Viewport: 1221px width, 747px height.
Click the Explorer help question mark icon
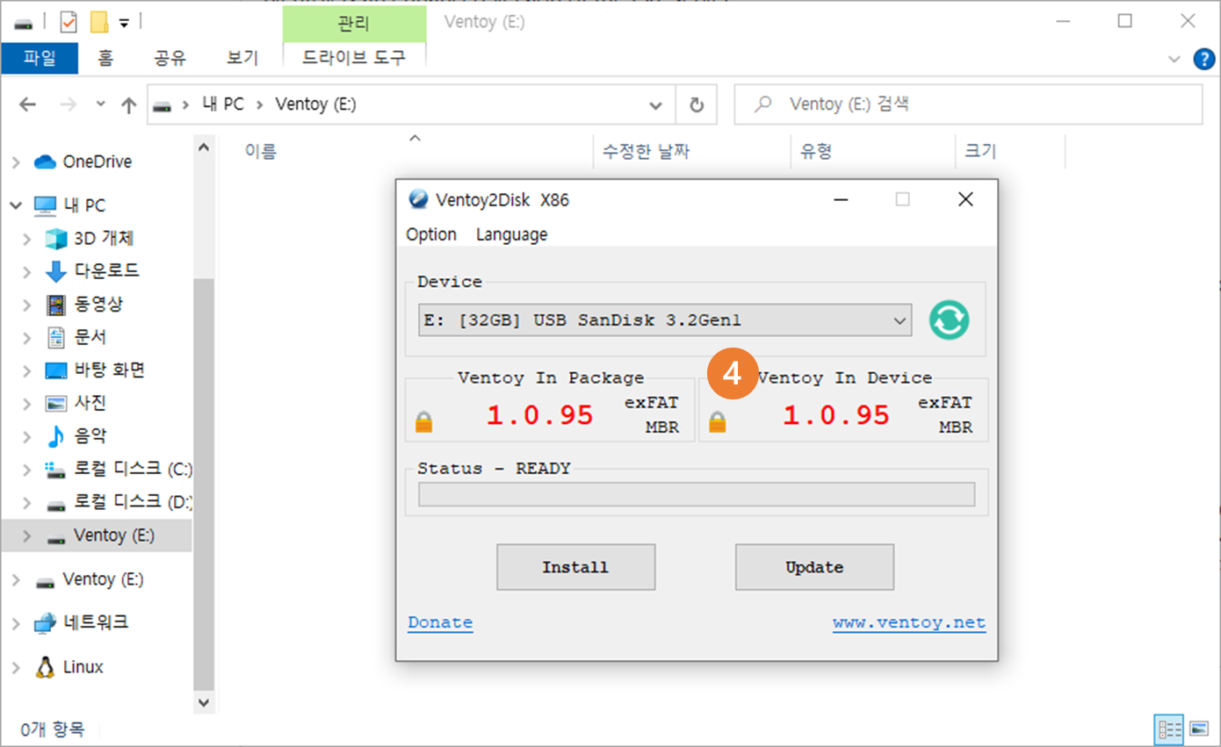1203,59
